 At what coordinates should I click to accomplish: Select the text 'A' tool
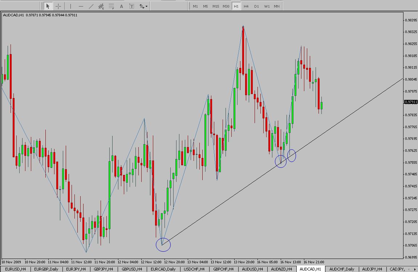click(122, 6)
